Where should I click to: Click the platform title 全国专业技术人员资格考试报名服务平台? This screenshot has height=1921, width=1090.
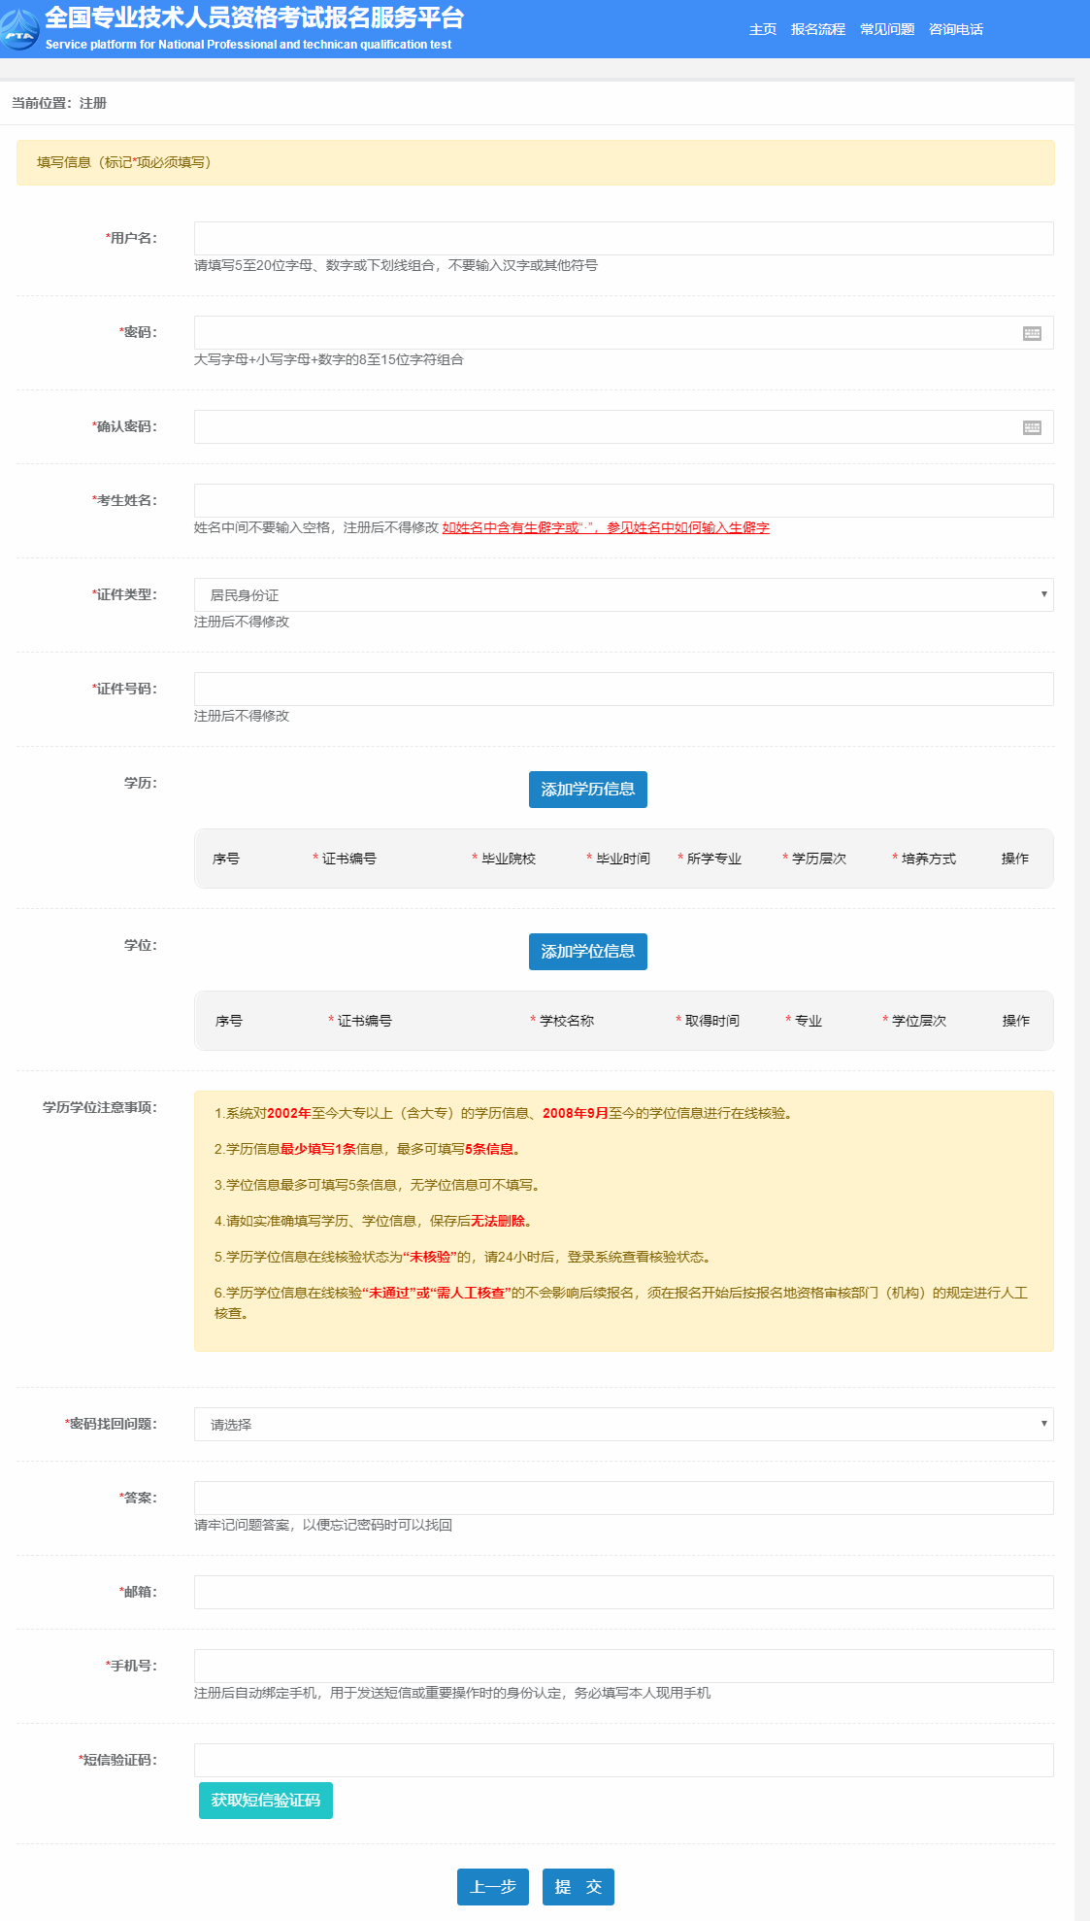[x=254, y=17]
